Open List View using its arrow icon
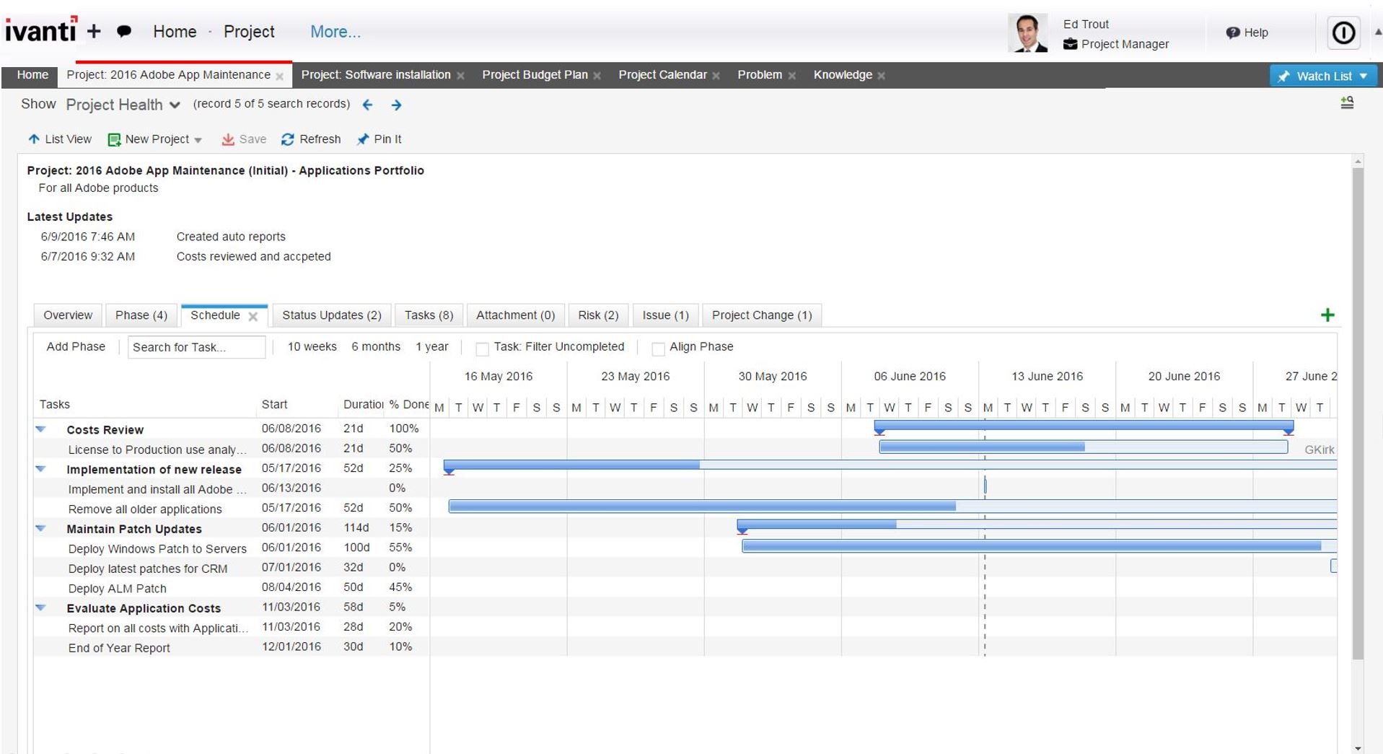The height and width of the screenshot is (754, 1383). coord(33,139)
